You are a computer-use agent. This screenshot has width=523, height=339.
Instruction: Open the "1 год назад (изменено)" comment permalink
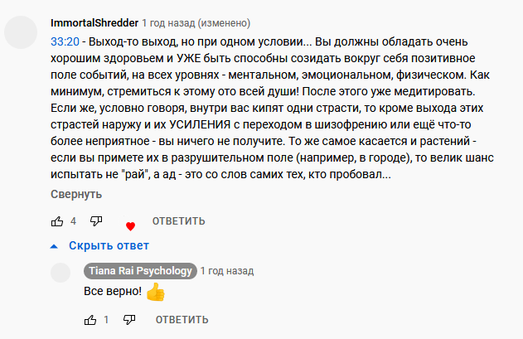coord(196,23)
